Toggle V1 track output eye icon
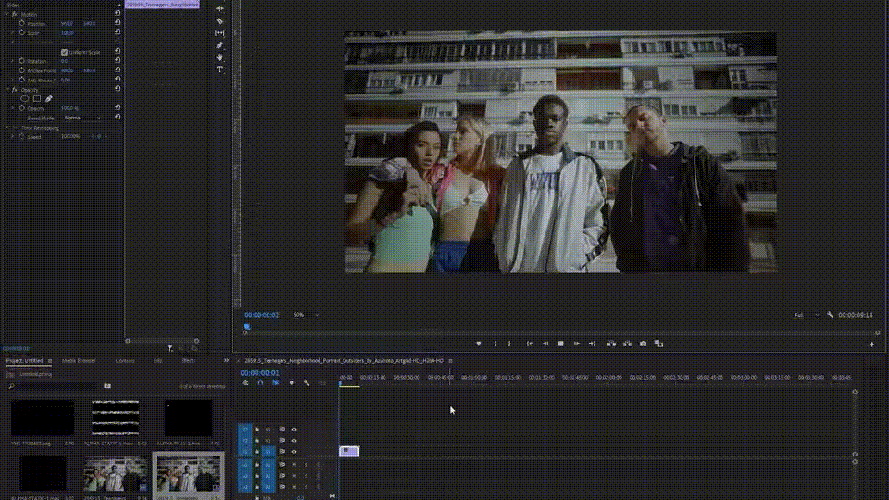The width and height of the screenshot is (889, 500). click(294, 451)
